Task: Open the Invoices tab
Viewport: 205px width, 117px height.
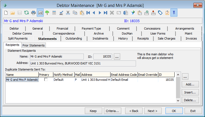Action: [x=191, y=39]
